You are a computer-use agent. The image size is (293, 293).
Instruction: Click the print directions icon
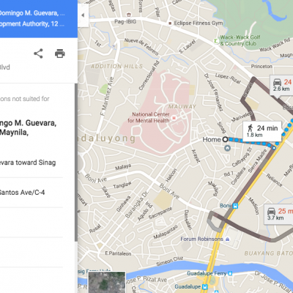[x=60, y=53]
